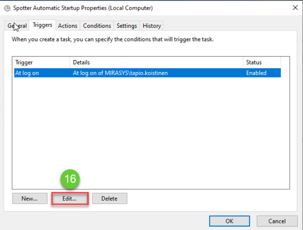Confirm the dialog with OK
This screenshot has width=303, height=230.
[x=229, y=221]
